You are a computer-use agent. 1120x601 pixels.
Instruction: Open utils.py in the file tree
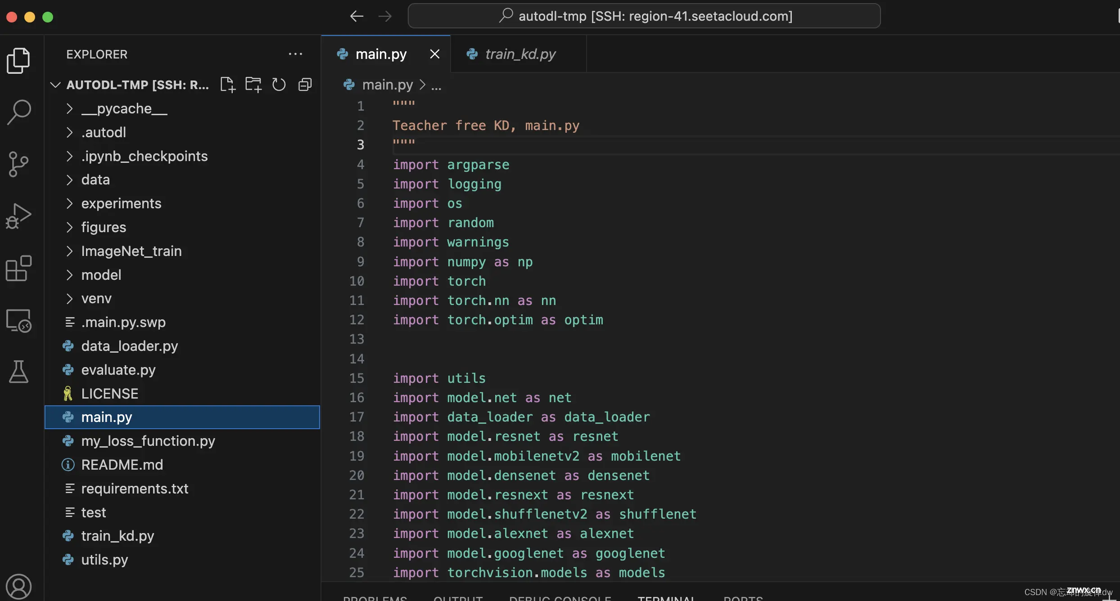182,560
